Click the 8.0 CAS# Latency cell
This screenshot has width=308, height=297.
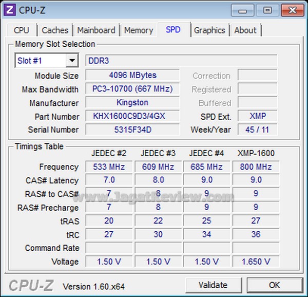[x=158, y=180]
